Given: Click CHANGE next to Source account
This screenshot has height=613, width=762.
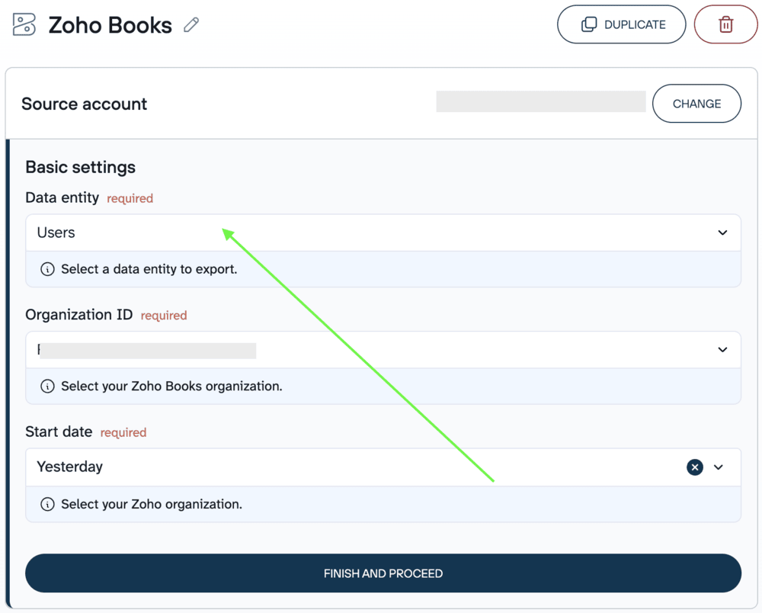Looking at the screenshot, I should pos(696,103).
